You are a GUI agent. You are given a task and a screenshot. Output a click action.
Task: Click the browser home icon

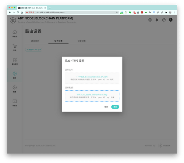click(22, 12)
